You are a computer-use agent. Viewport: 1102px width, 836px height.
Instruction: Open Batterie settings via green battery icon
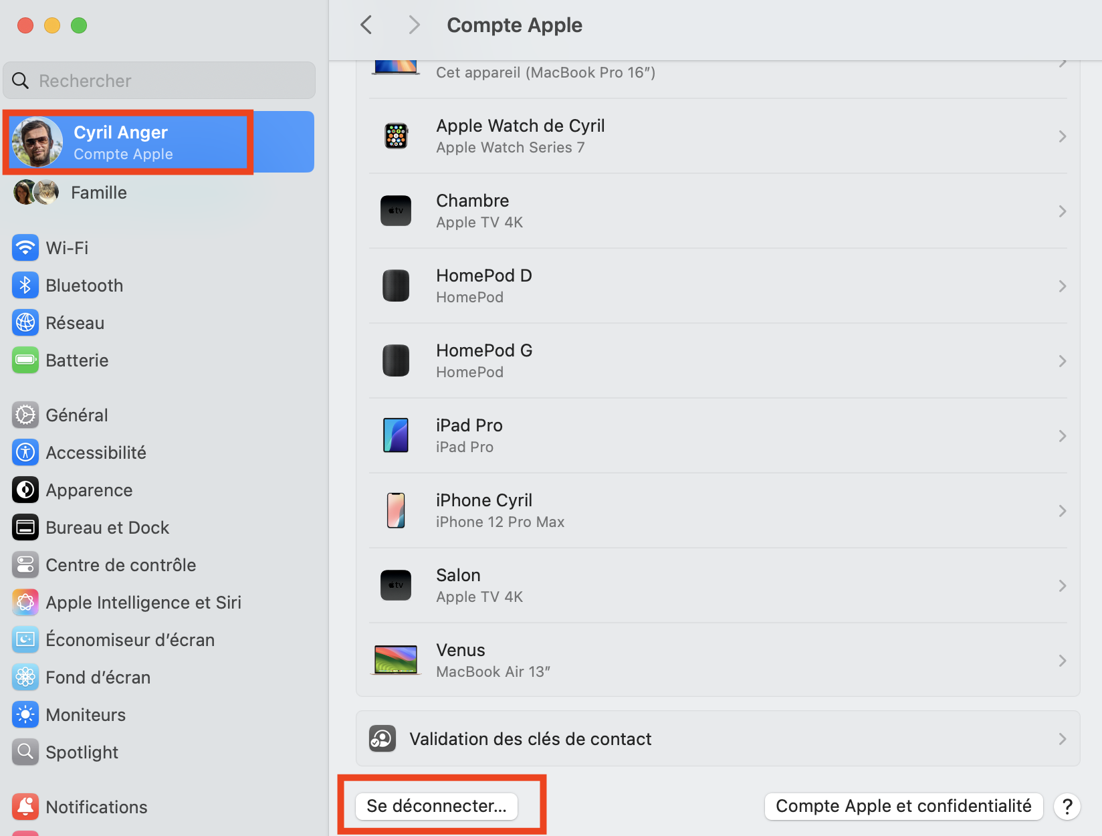pyautogui.click(x=25, y=360)
